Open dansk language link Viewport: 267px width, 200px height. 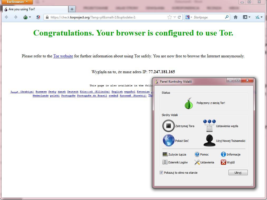(62, 92)
